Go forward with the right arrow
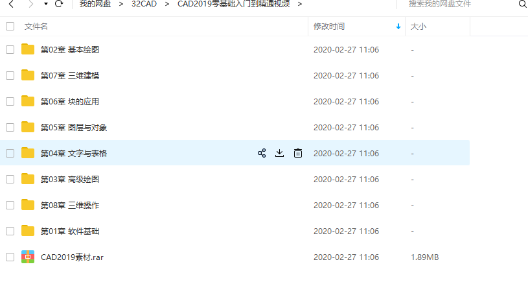 [x=30, y=4]
